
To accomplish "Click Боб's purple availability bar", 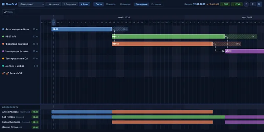I will coord(245,117).
